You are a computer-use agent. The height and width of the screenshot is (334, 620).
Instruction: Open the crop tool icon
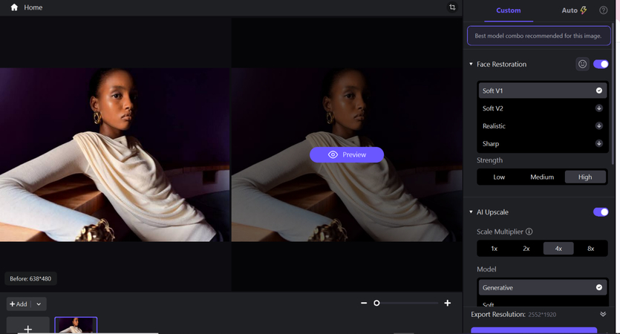452,7
